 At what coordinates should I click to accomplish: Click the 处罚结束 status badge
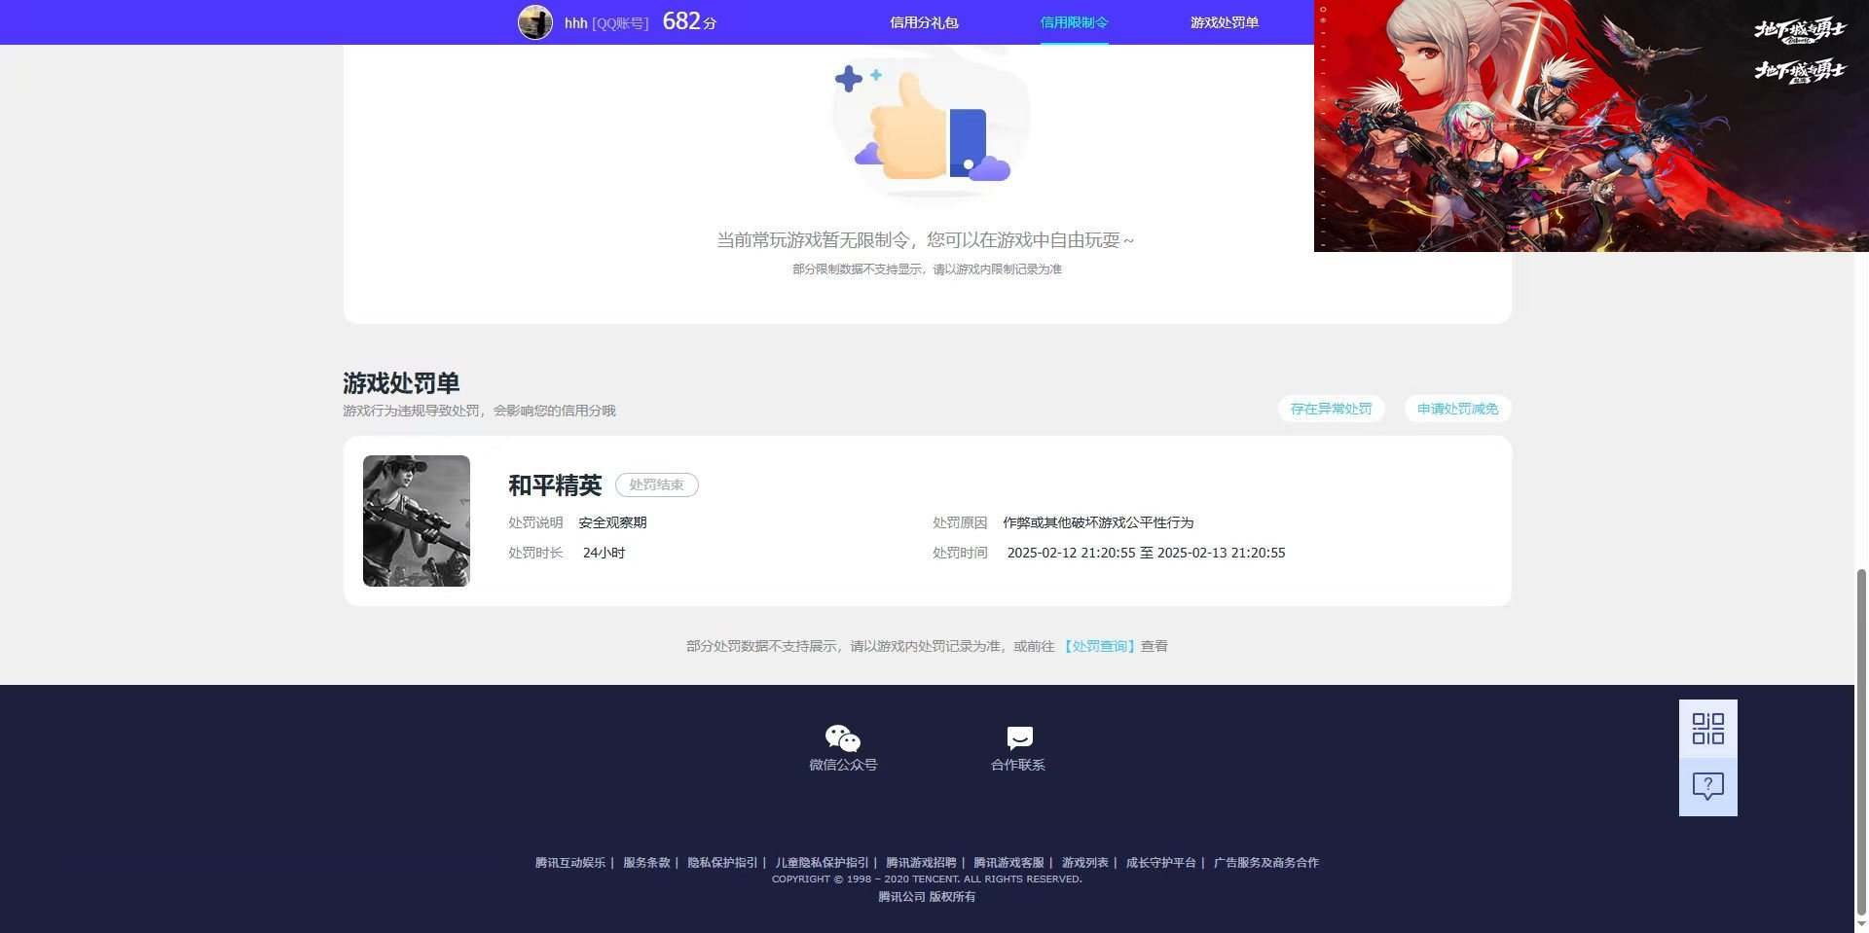(x=656, y=484)
